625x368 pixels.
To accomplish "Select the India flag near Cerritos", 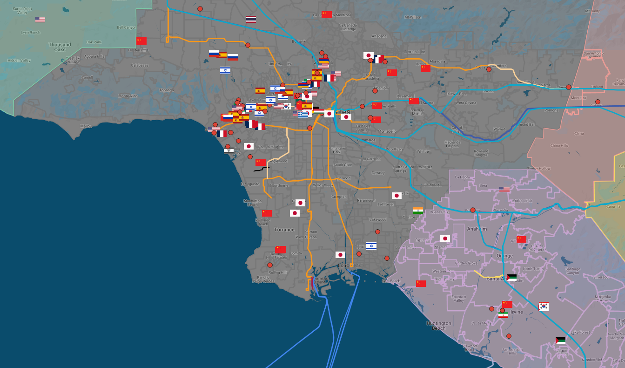I will tap(418, 211).
